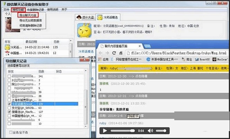Uncheck the 微精选 export checkbox
The width and height of the screenshot is (230, 139).
tap(9, 112)
